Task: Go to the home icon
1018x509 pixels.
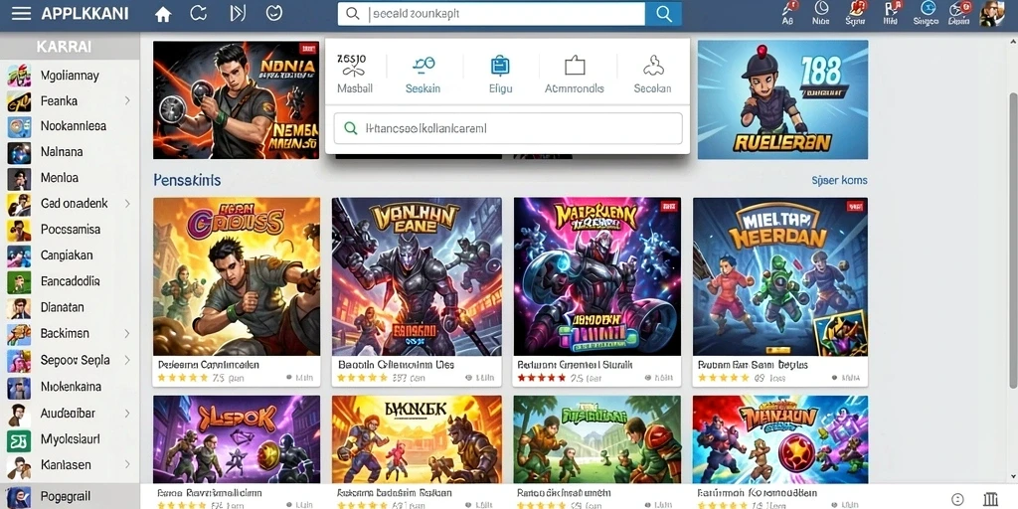Action: (163, 14)
